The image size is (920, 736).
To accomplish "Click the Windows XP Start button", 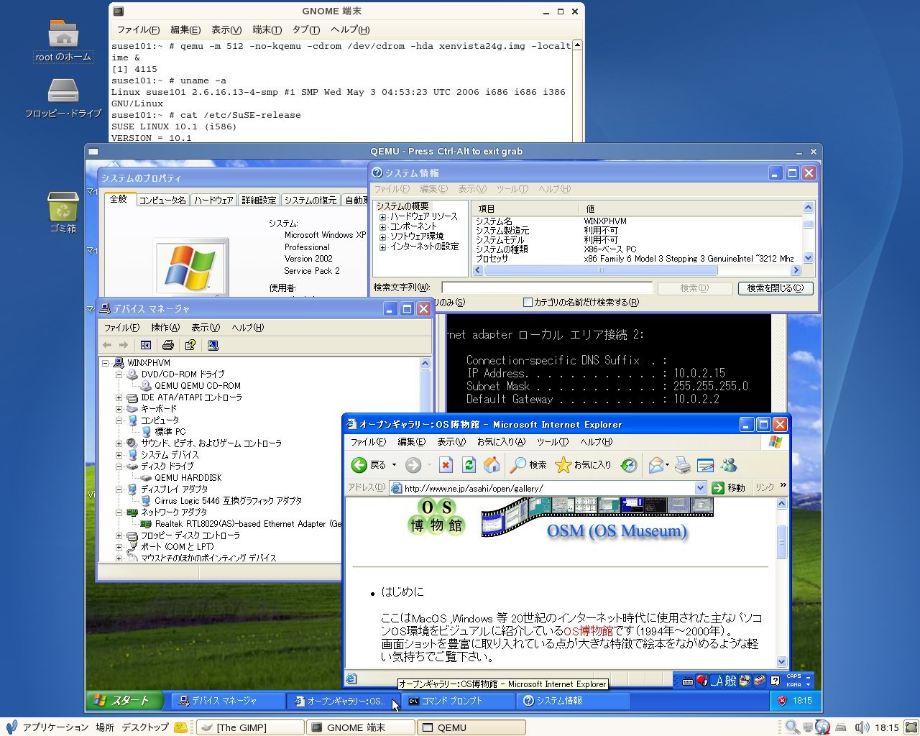I will coord(124,700).
